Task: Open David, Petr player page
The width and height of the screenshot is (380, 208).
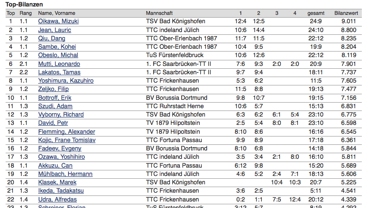Action: coord(53,123)
